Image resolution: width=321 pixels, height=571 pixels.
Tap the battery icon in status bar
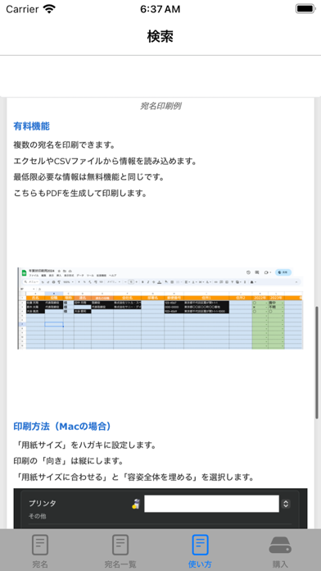coord(305,9)
